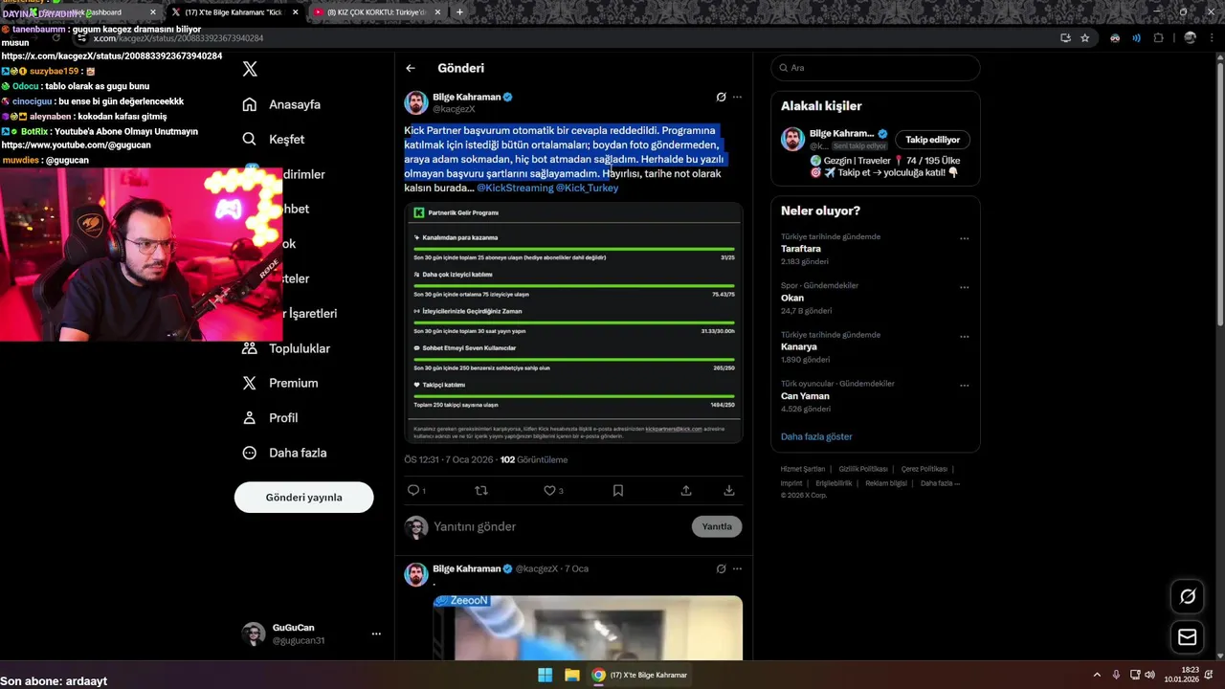Open Gizlilik Politikası footer link
The height and width of the screenshot is (689, 1225).
863,469
